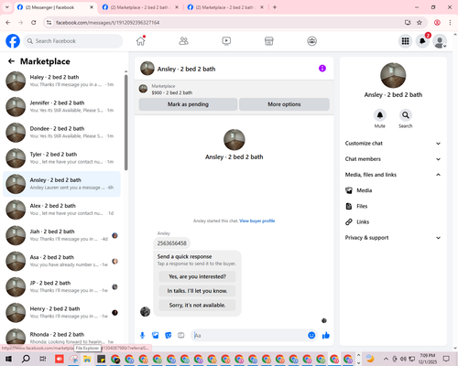Open the account profile avatar menu
458x366 pixels.
pyautogui.click(x=440, y=41)
